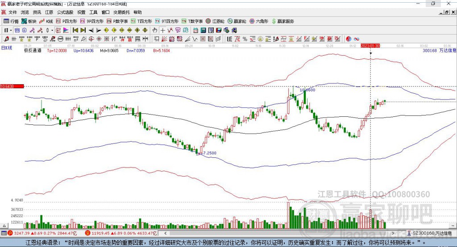
Task: Select the percent % tool icon
Action: 245,39
